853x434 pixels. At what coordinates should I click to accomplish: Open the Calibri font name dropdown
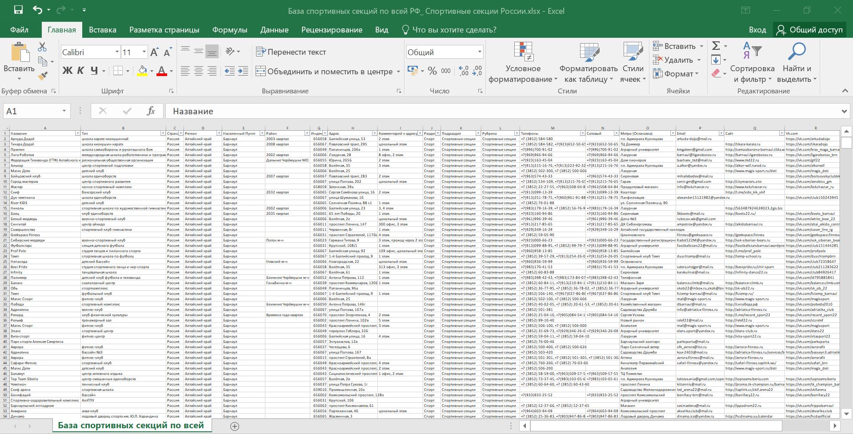pyautogui.click(x=117, y=52)
